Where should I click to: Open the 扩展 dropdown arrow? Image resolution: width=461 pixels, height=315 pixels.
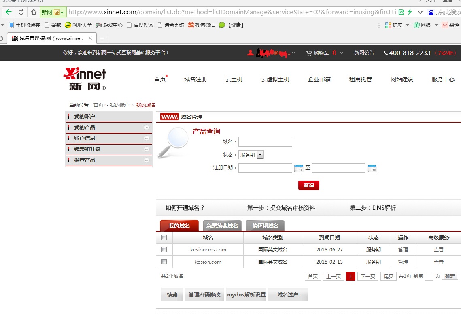(408, 25)
